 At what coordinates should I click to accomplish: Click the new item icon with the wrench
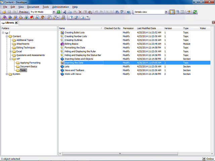(63, 17)
